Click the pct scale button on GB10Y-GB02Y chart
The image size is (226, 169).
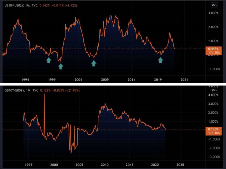coord(214,90)
